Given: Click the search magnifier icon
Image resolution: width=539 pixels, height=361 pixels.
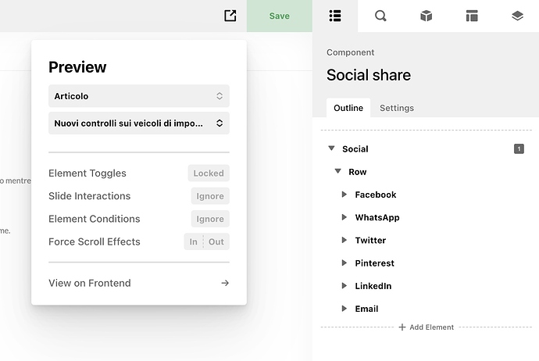Looking at the screenshot, I should coord(380,16).
